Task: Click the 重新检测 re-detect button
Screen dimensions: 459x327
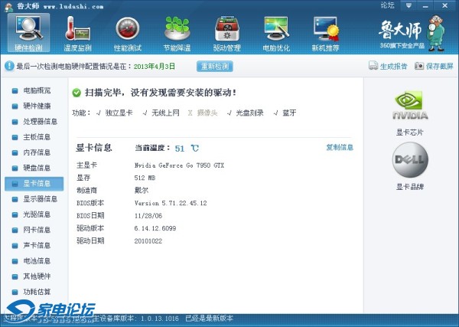Action: pyautogui.click(x=215, y=66)
